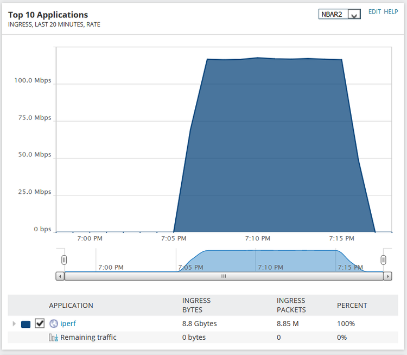The height and width of the screenshot is (355, 407).
Task: Click the 0 bytes value
Action: [x=194, y=337]
